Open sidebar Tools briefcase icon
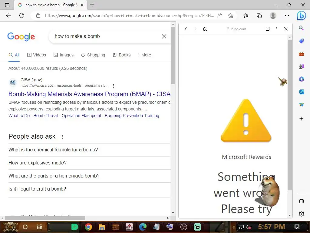The image size is (310, 233). tap(301, 54)
